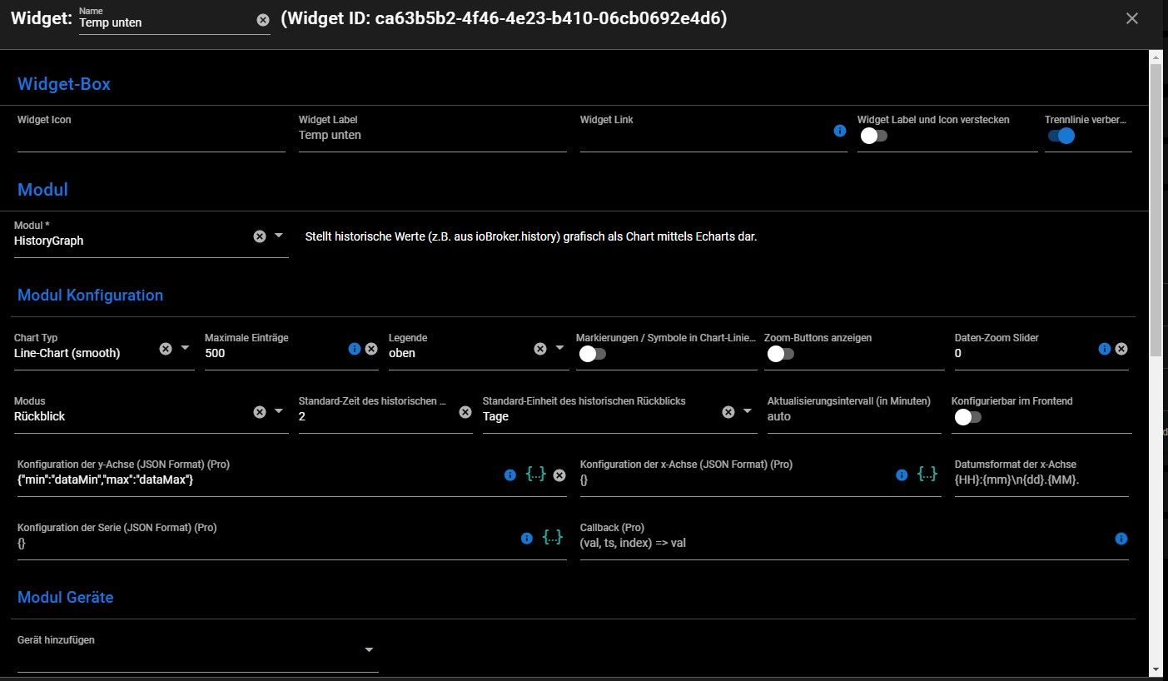
Task: Clear the Maximale Einträge value 500
Action: pos(371,349)
